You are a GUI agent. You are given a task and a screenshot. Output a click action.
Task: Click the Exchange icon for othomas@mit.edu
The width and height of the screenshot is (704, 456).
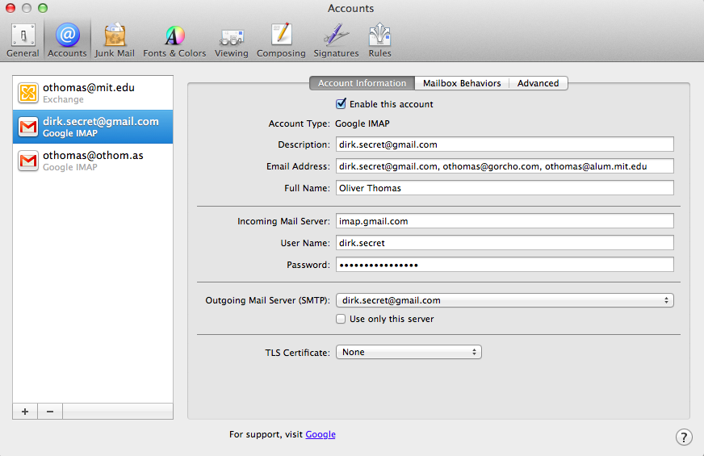pos(28,93)
